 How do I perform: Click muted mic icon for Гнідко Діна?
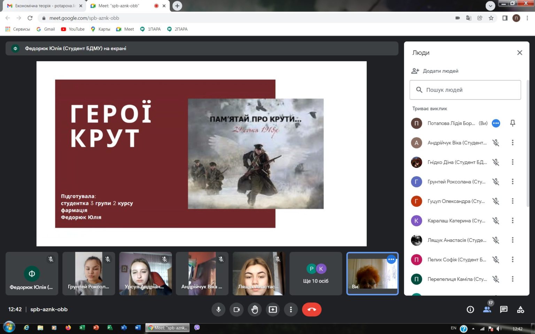(496, 162)
